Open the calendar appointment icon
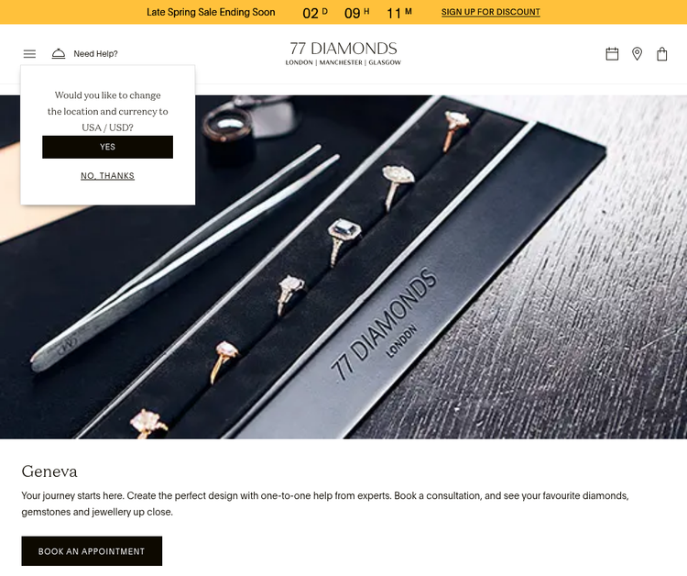This screenshot has width=687, height=576. tap(612, 54)
